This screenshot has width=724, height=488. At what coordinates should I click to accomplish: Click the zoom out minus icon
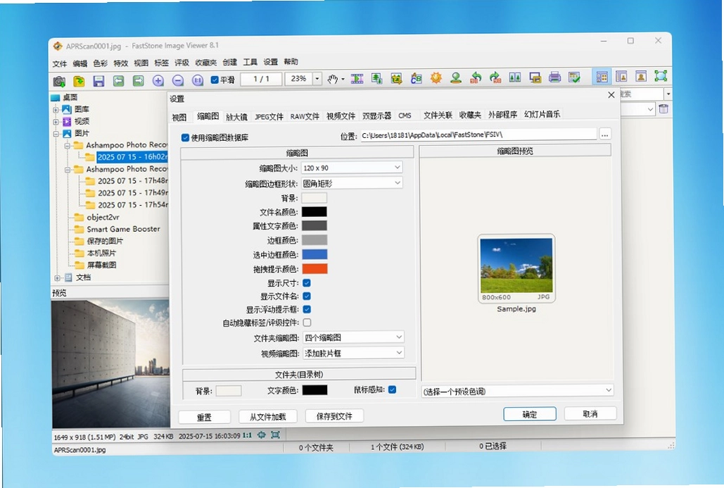(178, 81)
